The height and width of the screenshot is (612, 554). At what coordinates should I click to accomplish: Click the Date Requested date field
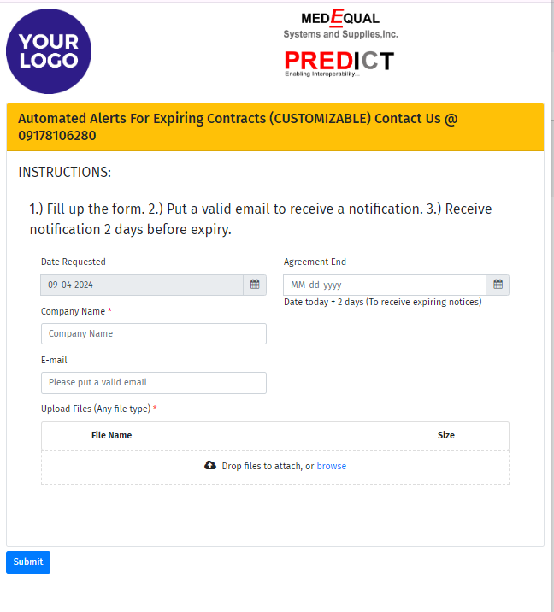point(142,285)
